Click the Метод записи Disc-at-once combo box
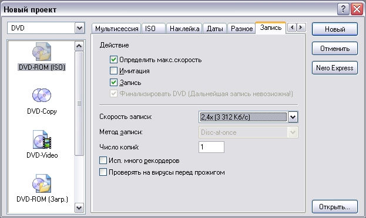Screen dimensions: 366x218 click(249, 132)
